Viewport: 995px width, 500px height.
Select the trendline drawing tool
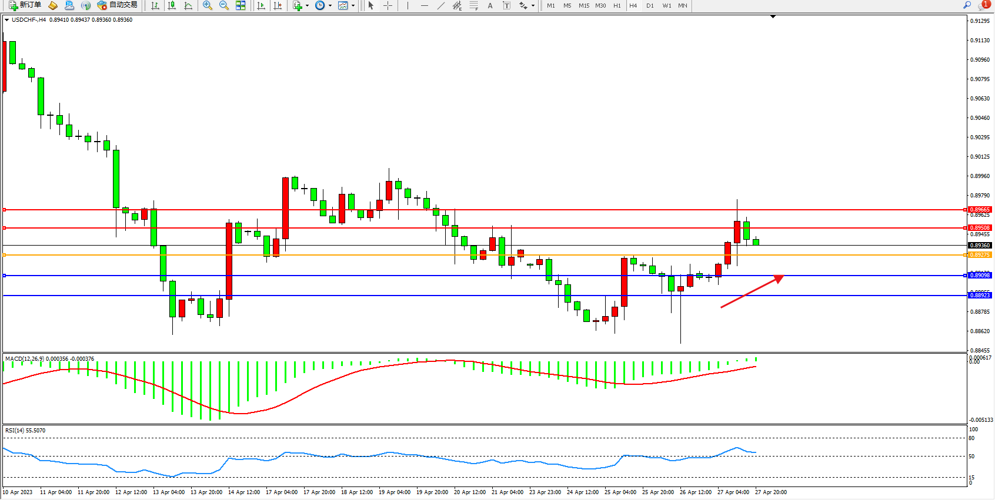(x=440, y=5)
